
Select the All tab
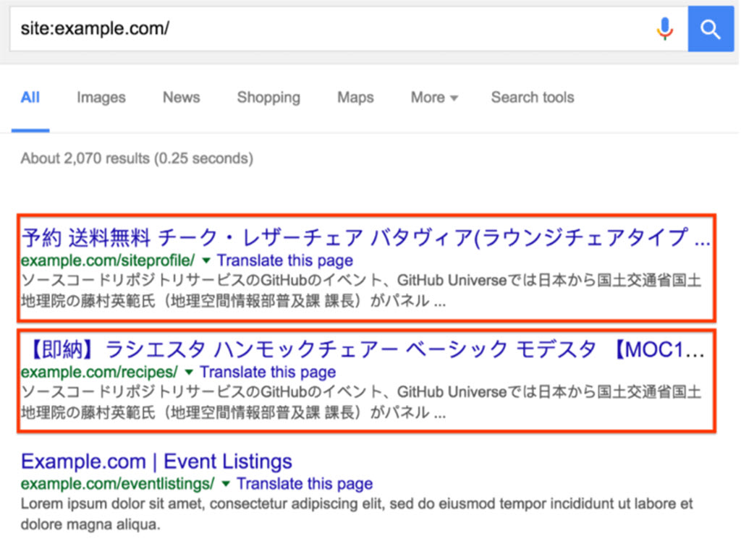pyautogui.click(x=30, y=98)
